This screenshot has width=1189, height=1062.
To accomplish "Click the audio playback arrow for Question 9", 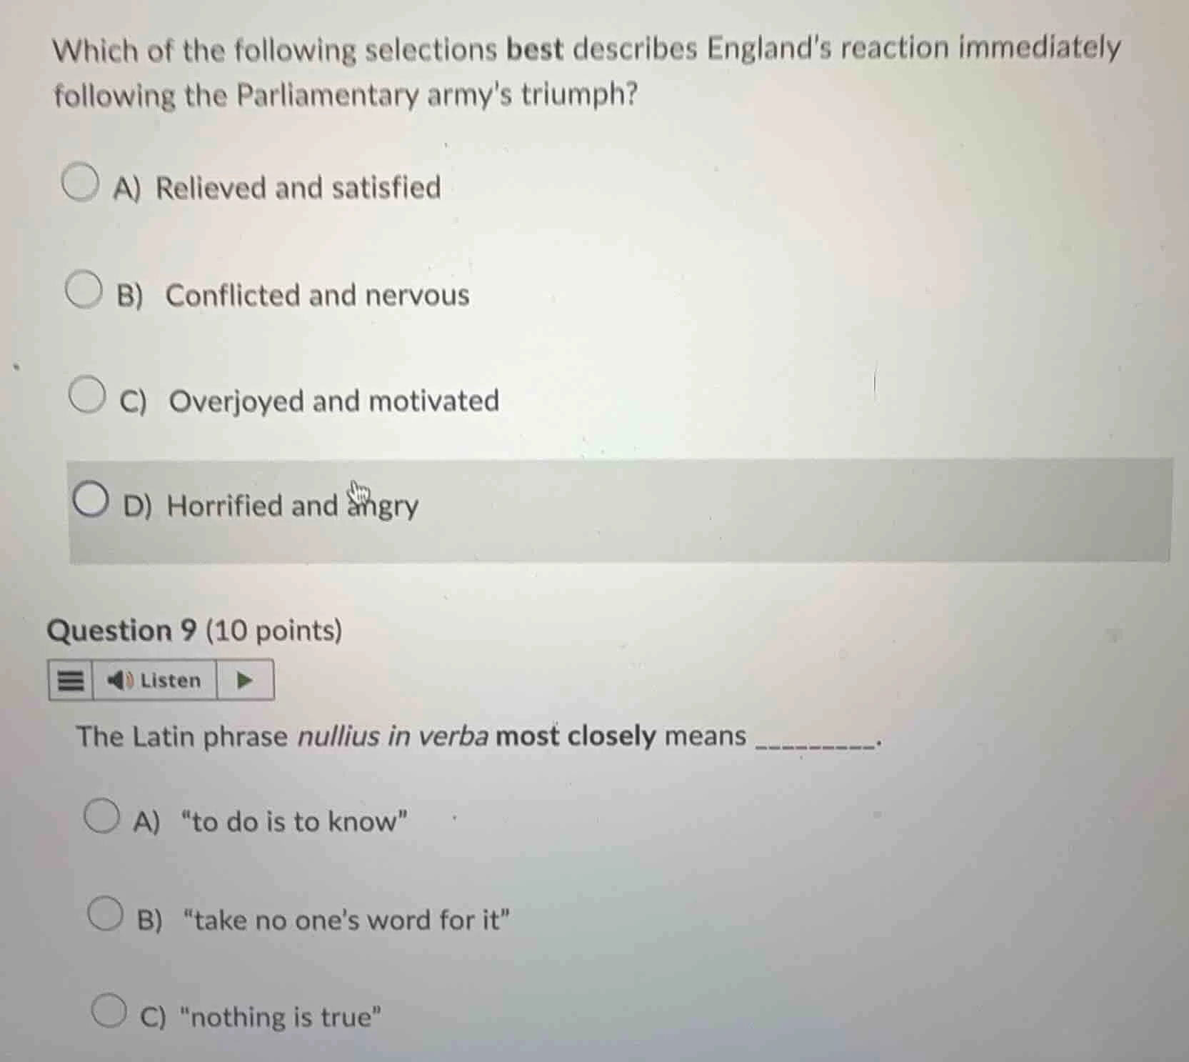I will [244, 680].
